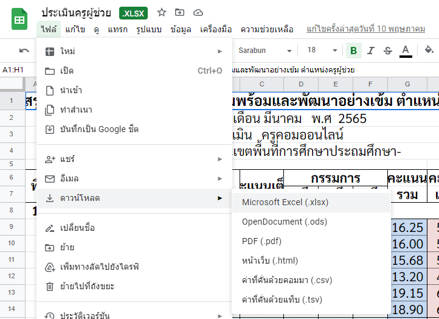Open the รูปแบบ menu

pyautogui.click(x=149, y=29)
